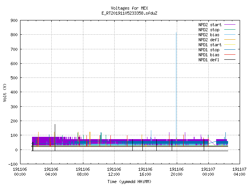This screenshot has width=247, height=185.
Task: Click the 500 Y-axis tick label
Action: [14, 78]
